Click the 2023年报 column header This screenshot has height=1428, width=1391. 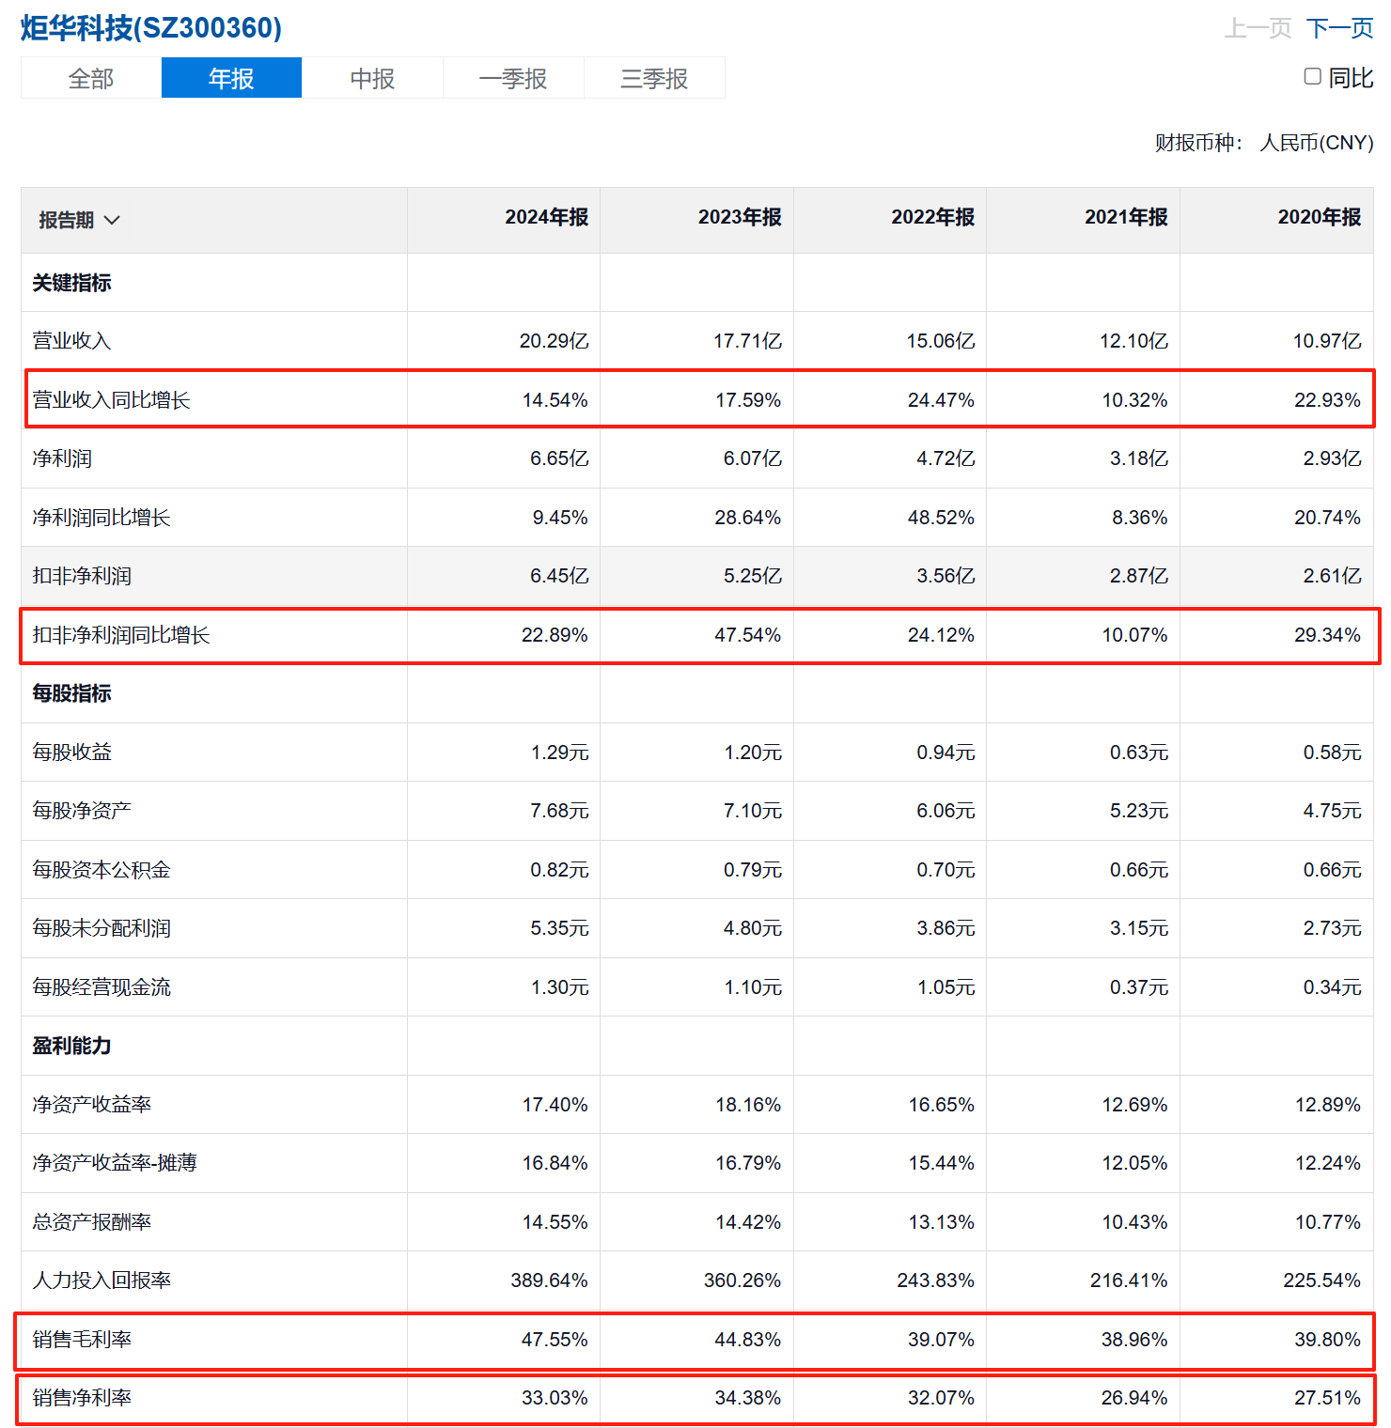click(x=740, y=217)
